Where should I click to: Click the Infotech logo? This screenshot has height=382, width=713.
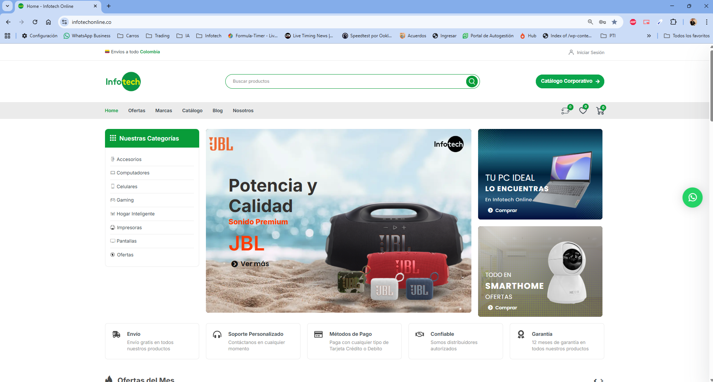(x=123, y=82)
